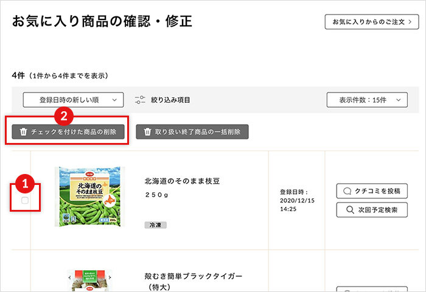Screen dimensions: 426x292
Task: Click trash icon for deleting checked items
Action: (24, 132)
